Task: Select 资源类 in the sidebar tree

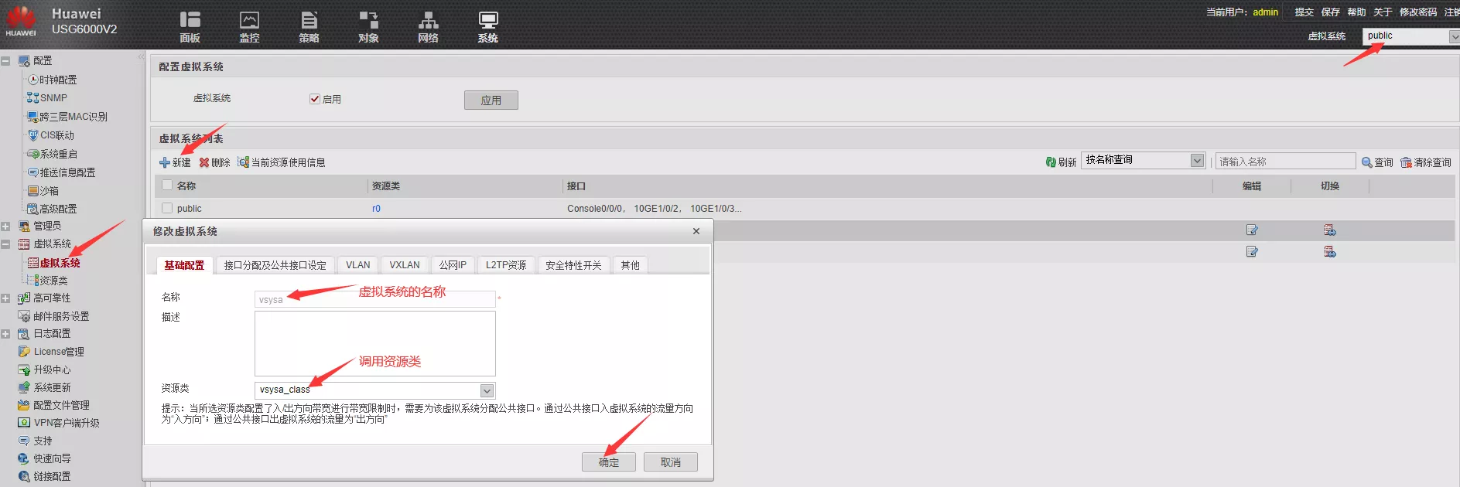Action: (53, 281)
